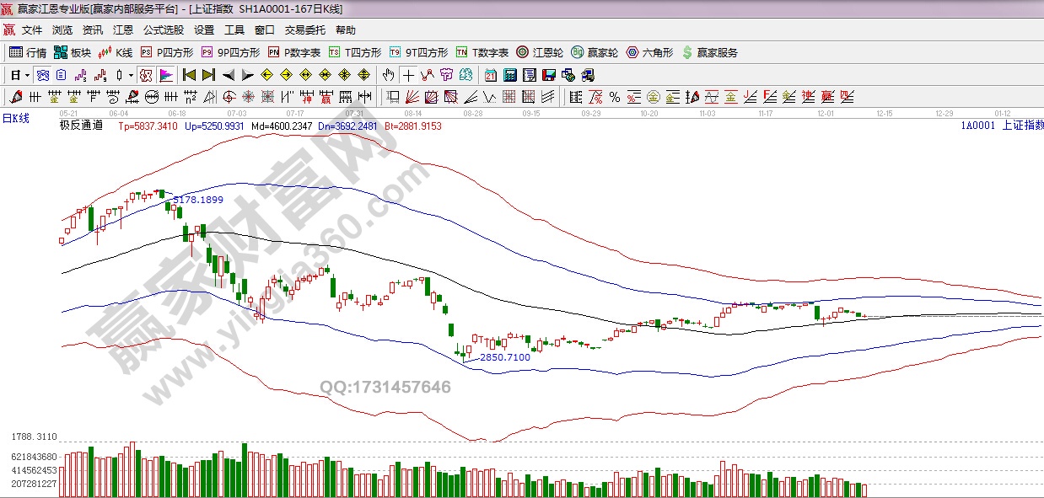The height and width of the screenshot is (498, 1044).
Task: Click the calculator icon in toolbar
Action: (509, 75)
